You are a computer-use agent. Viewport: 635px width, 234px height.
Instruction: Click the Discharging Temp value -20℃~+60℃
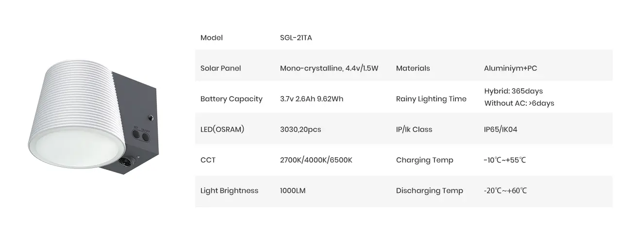pos(505,191)
